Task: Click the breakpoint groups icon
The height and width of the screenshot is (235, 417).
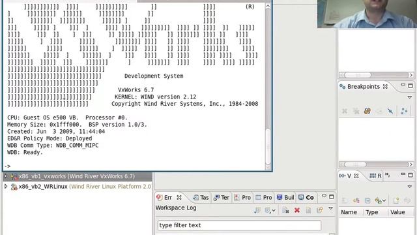Action: click(404, 111)
